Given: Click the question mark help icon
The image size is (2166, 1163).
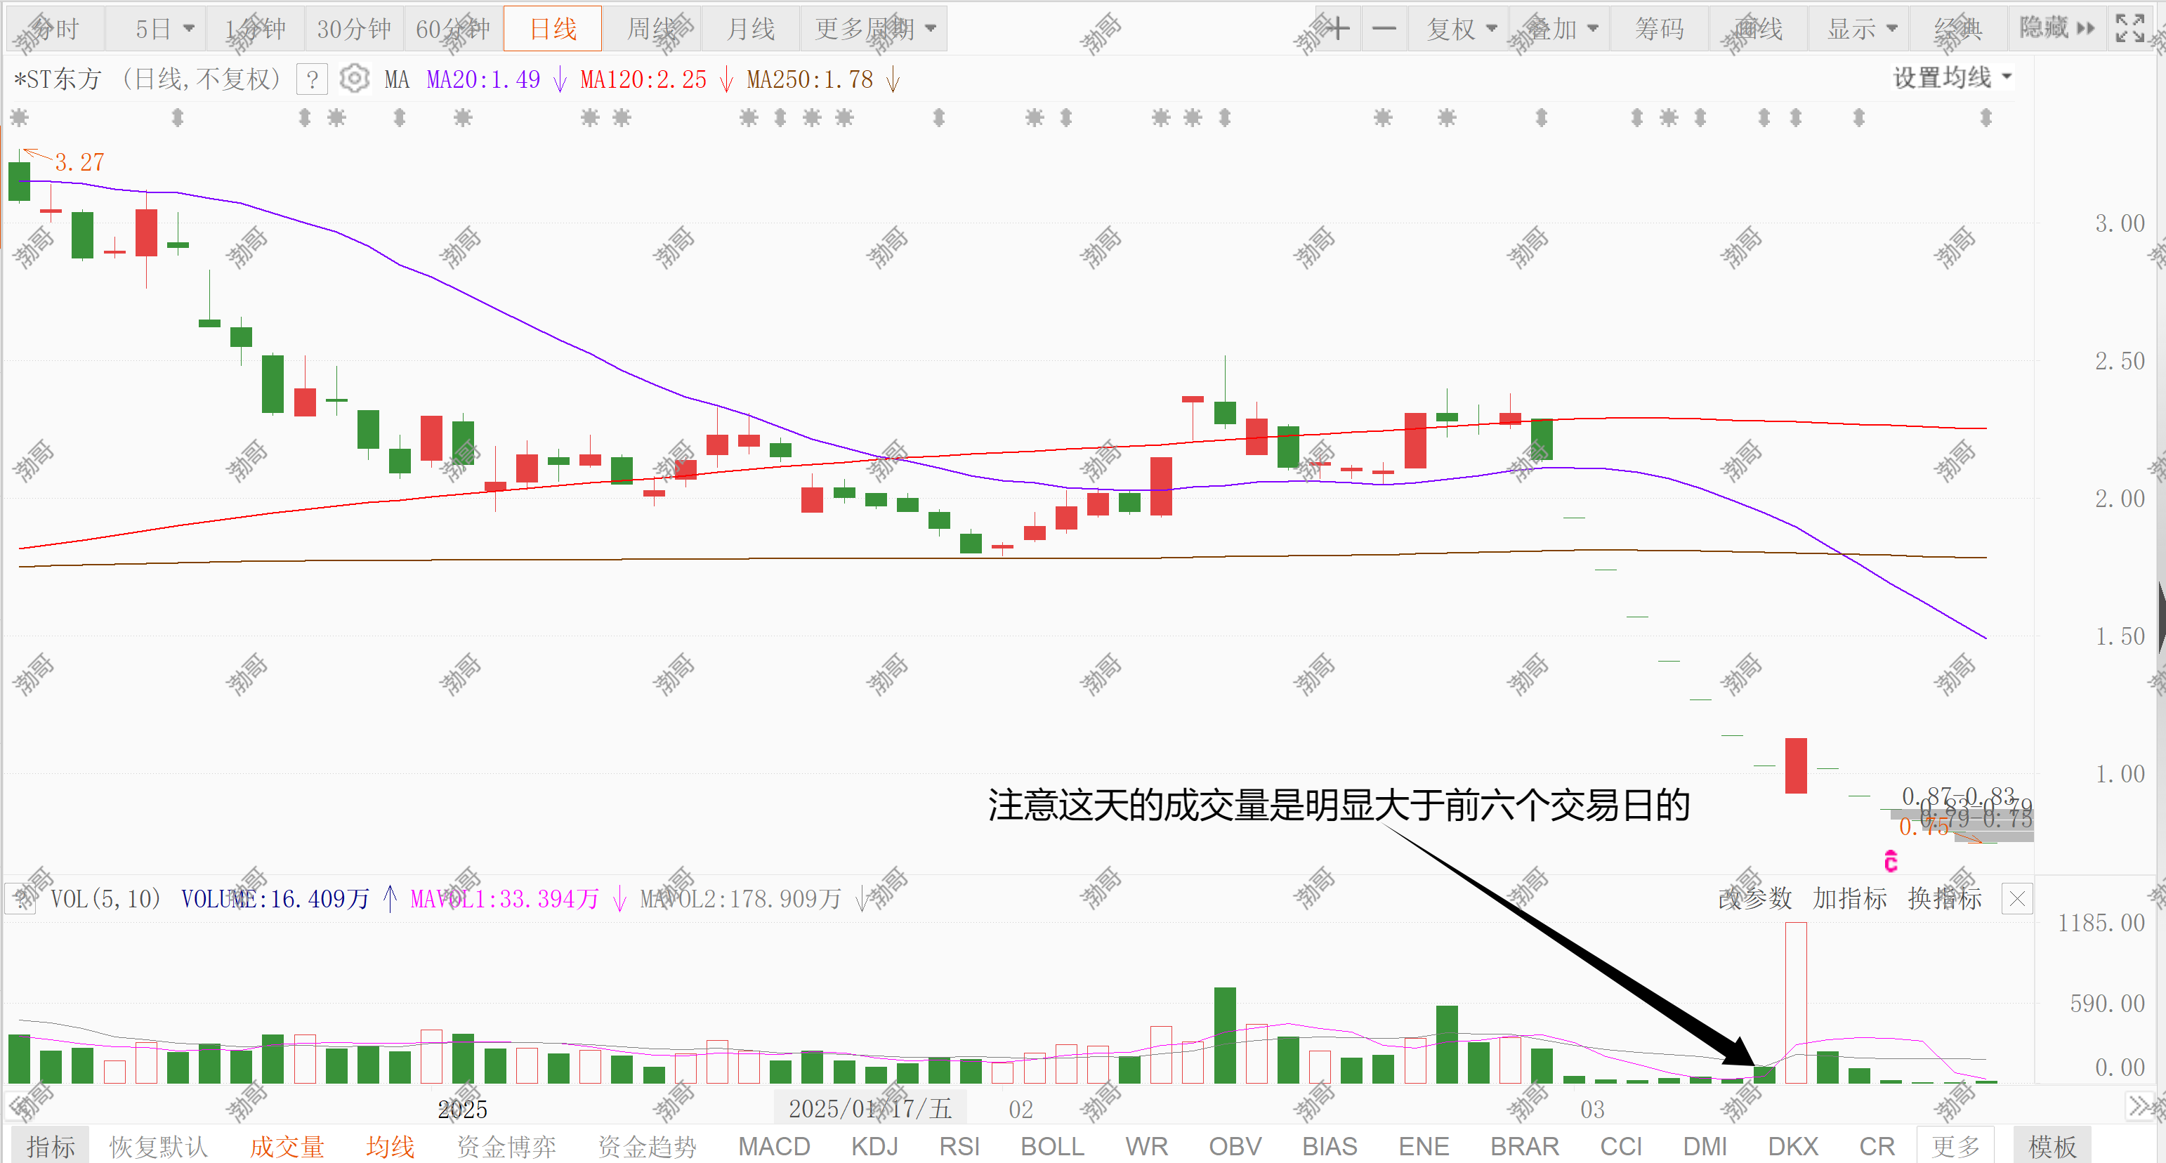Looking at the screenshot, I should pyautogui.click(x=312, y=80).
